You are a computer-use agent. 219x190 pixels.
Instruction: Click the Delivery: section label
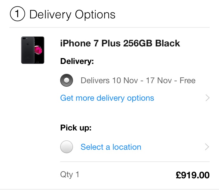(x=77, y=61)
